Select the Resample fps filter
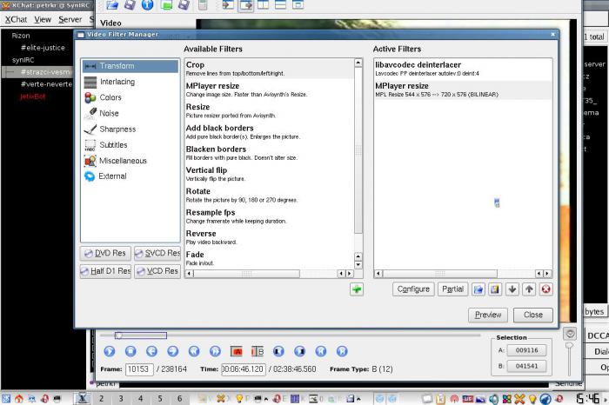609x405 pixels. click(269, 216)
